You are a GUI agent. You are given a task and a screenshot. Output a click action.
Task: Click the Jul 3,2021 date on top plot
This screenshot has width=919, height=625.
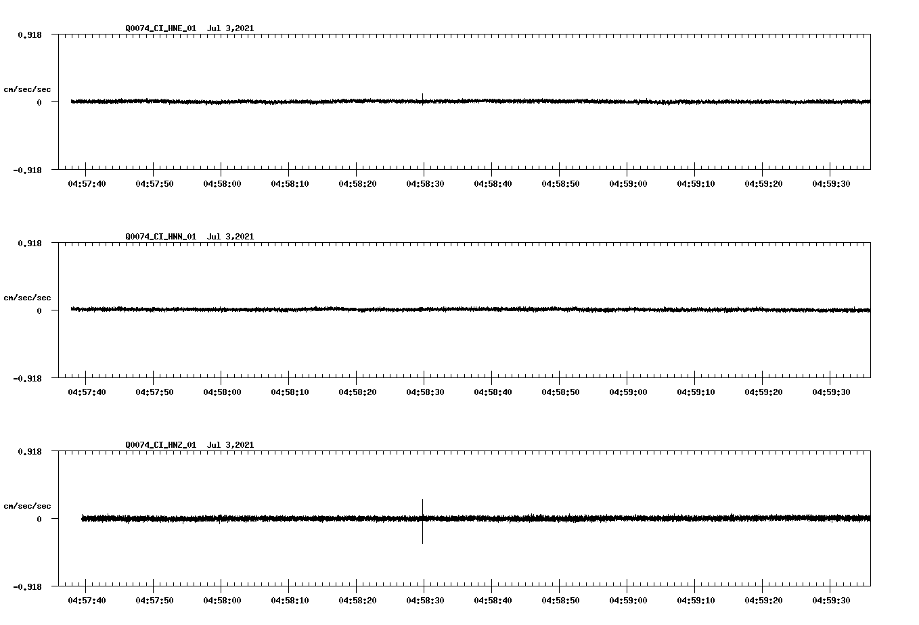click(231, 28)
